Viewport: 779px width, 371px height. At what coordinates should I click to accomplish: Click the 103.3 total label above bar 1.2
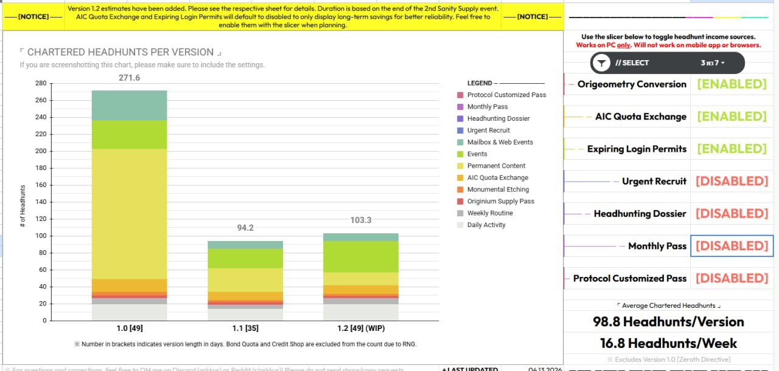coord(361,220)
